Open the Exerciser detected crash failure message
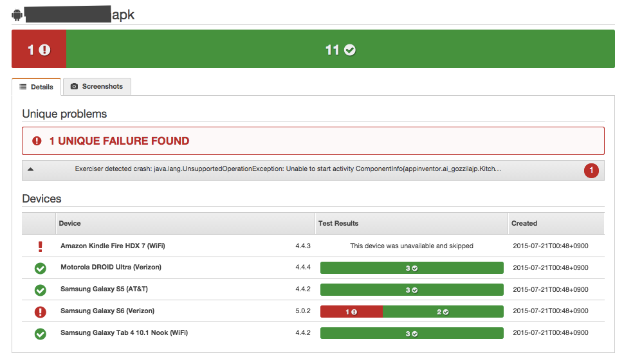The image size is (633, 353). pos(288,168)
